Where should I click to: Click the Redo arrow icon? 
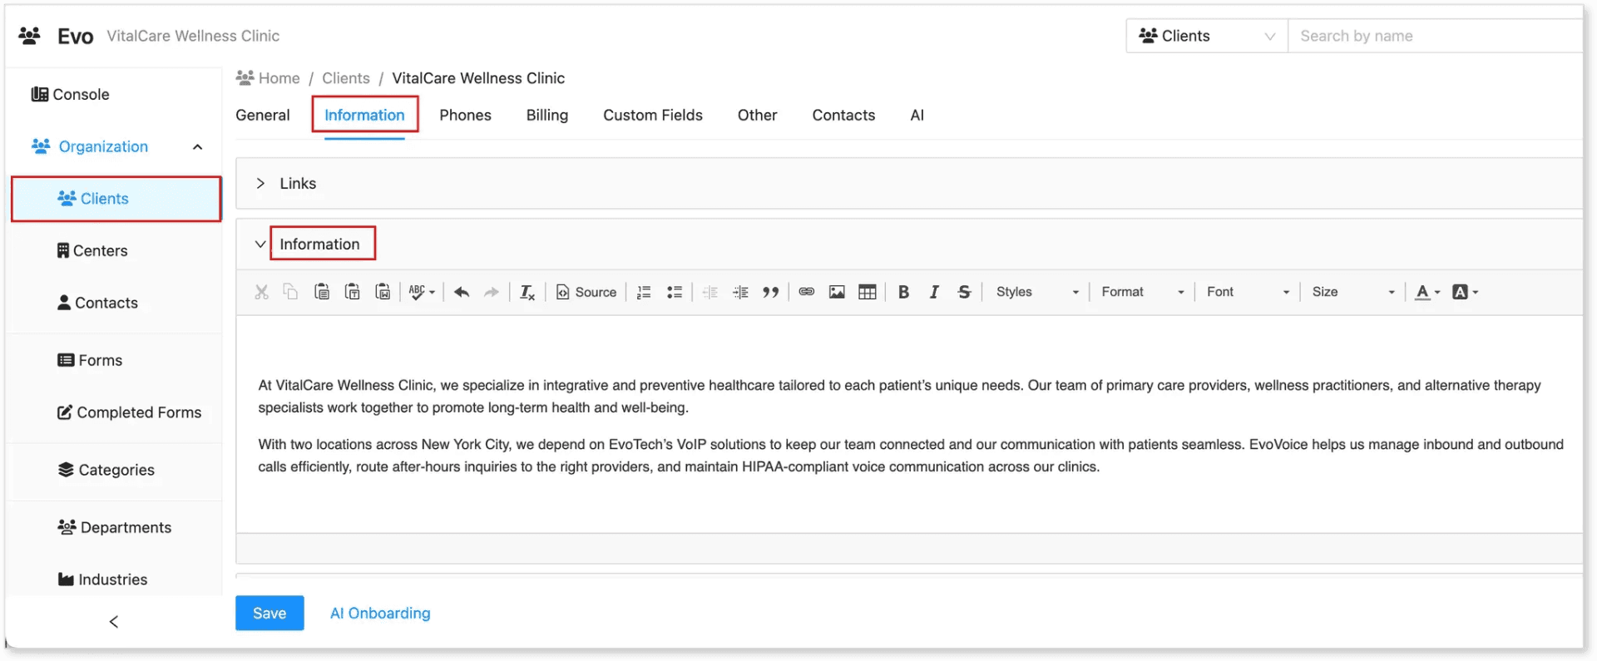pyautogui.click(x=492, y=292)
